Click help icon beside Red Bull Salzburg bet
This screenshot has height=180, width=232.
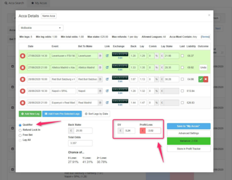[x=100, y=79]
